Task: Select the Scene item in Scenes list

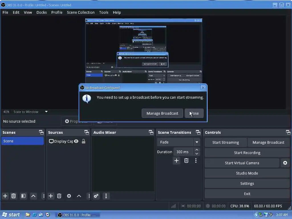Action: [22, 141]
